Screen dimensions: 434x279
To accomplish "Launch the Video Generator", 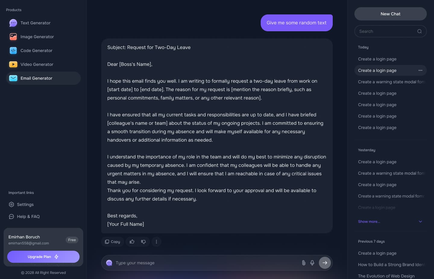I will pos(37,64).
